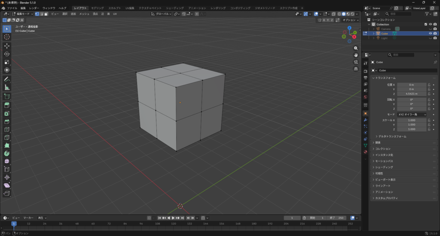The height and width of the screenshot is (236, 440).
Task: Open the XYZ オイラー角 rotation mode dropdown
Action: [x=412, y=115]
